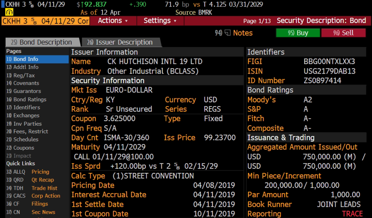Click the Notes icon

[x=228, y=33]
